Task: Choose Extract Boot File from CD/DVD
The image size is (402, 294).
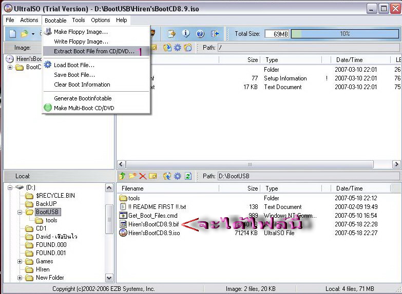Action: click(x=96, y=51)
